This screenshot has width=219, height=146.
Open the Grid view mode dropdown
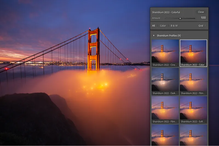202,26
